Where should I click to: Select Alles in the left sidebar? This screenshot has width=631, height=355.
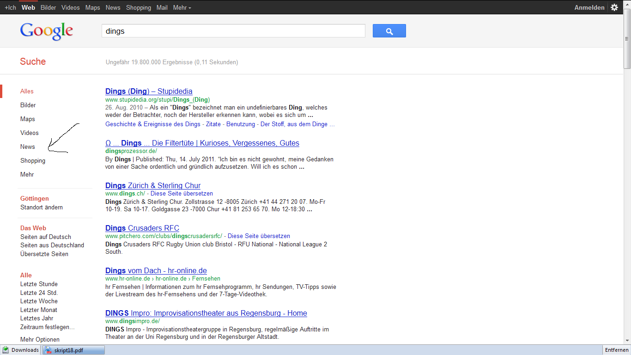[x=27, y=91]
